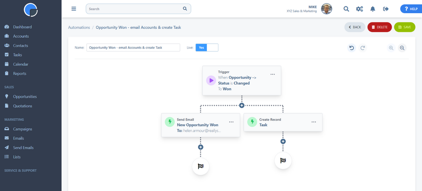Toggle the Live Yes switch
Screen dimensions: 422x191
point(207,48)
